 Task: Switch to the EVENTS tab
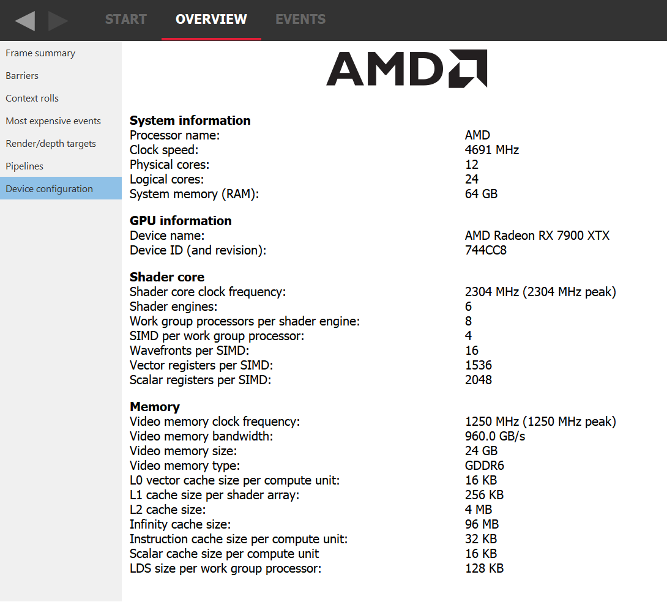300,19
